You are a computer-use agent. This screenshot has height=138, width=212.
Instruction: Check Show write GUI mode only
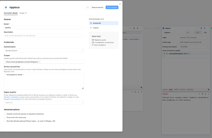(5, 117)
